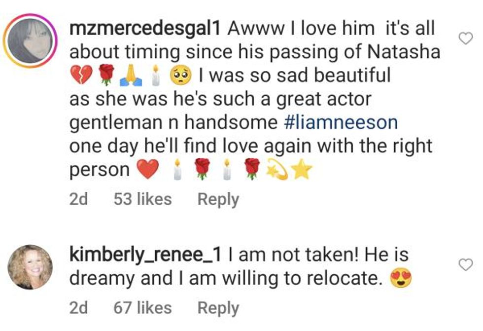The width and height of the screenshot is (483, 331).
Task: Reply to kimberly_renee_1's comment
Action: 218,308
